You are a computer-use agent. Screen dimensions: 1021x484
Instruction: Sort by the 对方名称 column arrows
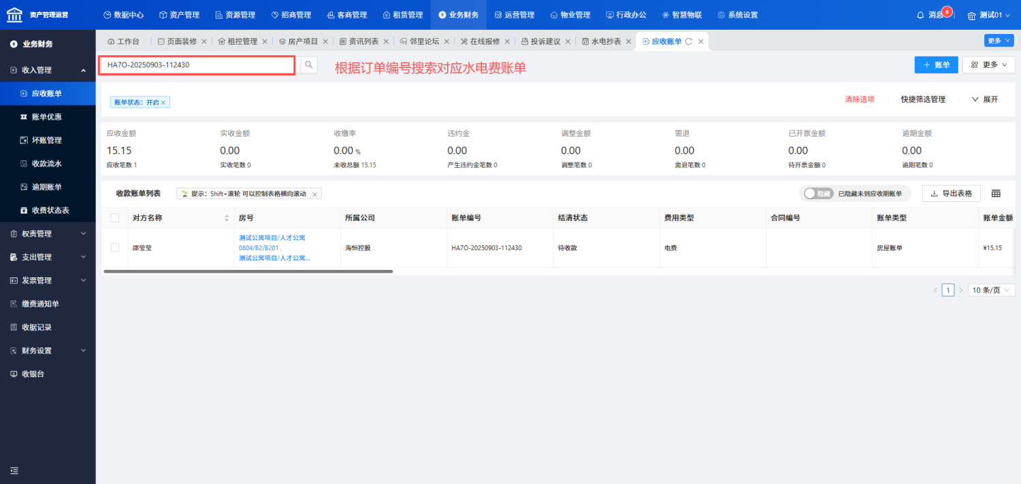[227, 218]
